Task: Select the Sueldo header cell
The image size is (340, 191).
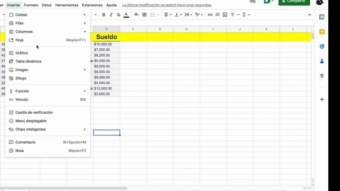Action: (x=106, y=37)
